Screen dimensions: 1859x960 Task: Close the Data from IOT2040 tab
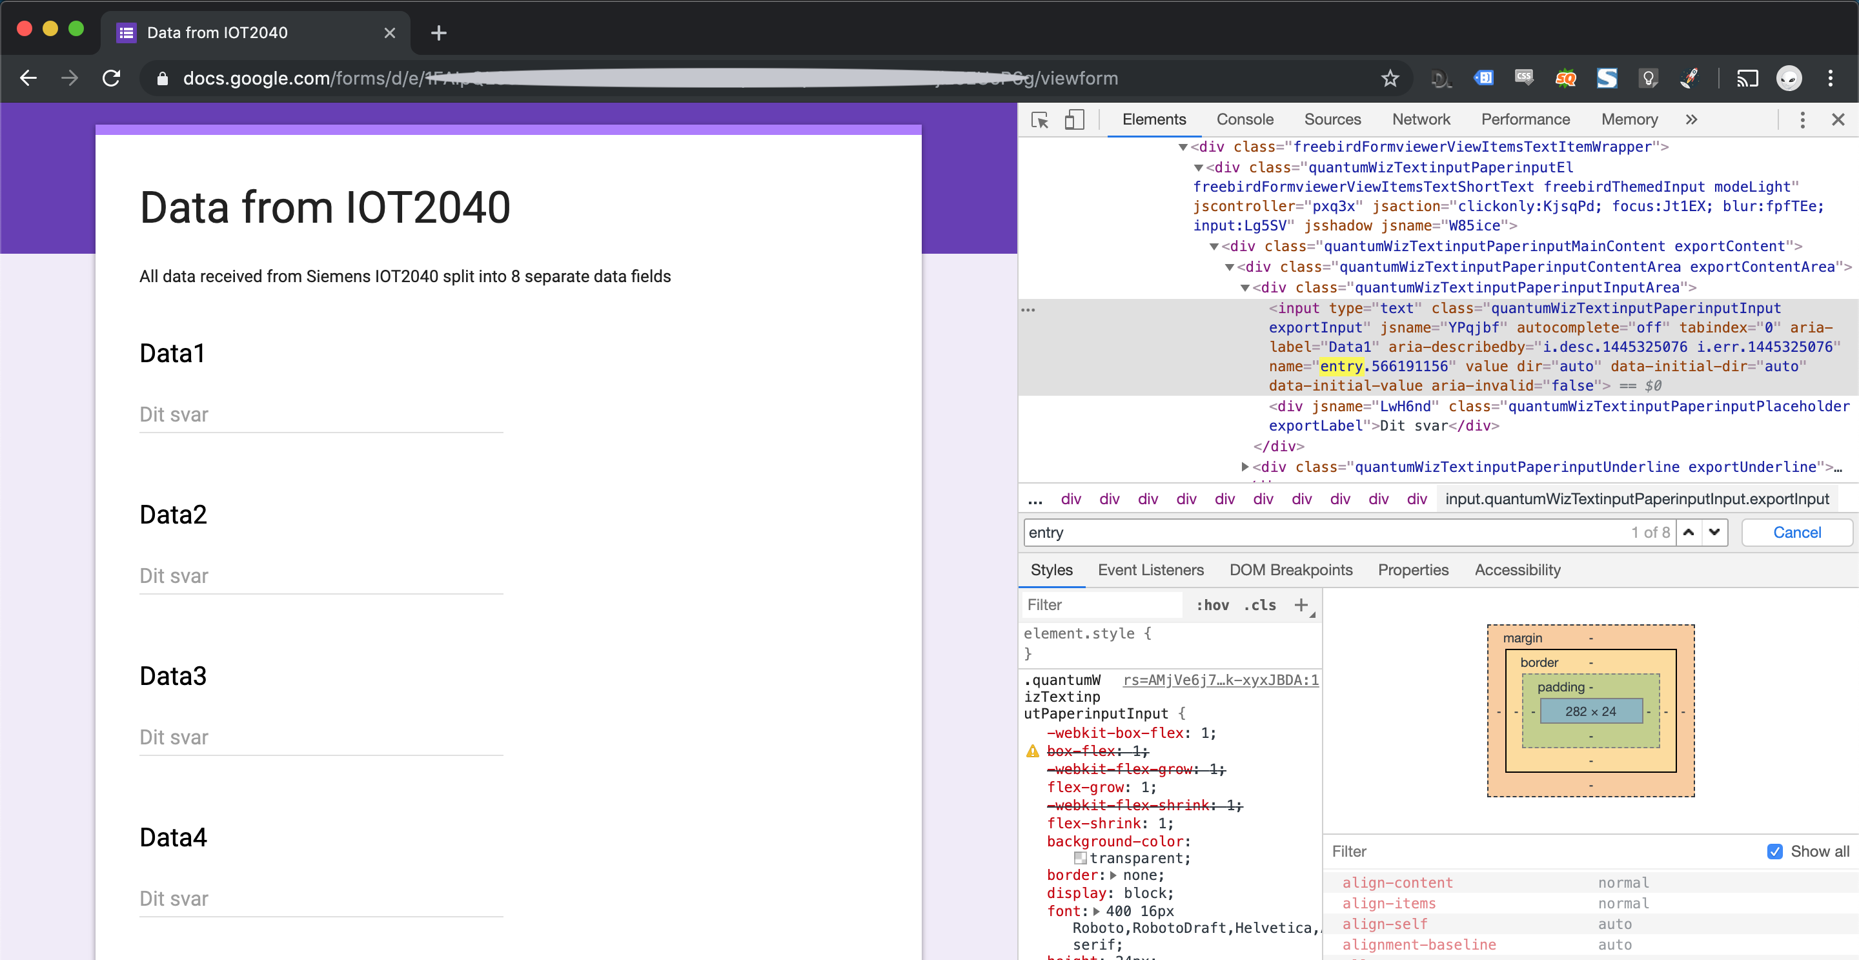[390, 33]
